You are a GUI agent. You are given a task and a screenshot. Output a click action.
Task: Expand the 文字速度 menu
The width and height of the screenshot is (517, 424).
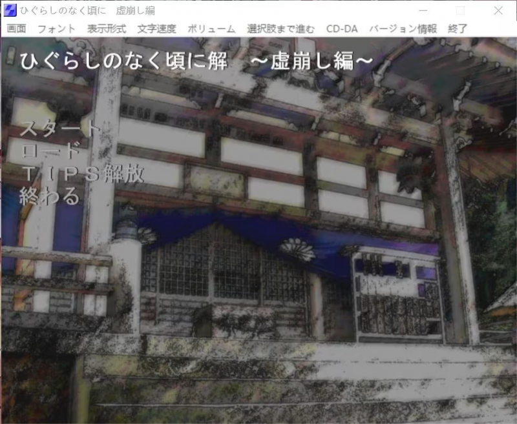[x=156, y=29]
